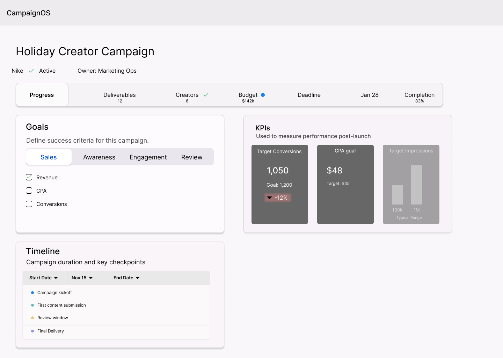The image size is (503, 358).
Task: Click the green Active status checkmark
Action: click(31, 71)
